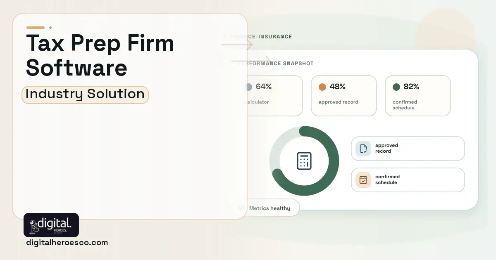The width and height of the screenshot is (496, 260).
Task: Click the Tax Prep Firm Software heading
Action: [x=100, y=55]
